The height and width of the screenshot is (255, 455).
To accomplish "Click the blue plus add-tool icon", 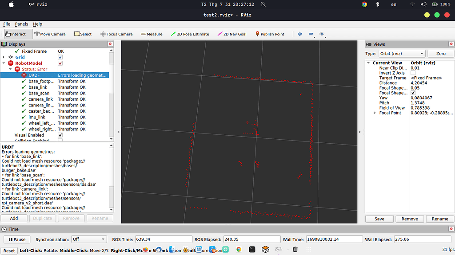I will click(300, 34).
